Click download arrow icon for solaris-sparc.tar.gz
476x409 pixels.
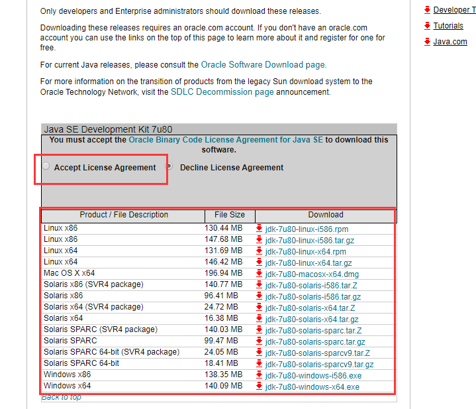click(x=259, y=341)
